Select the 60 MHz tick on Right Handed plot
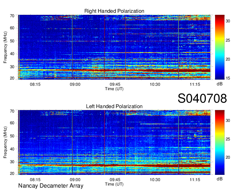The height and width of the screenshot is (190, 234). point(12,28)
